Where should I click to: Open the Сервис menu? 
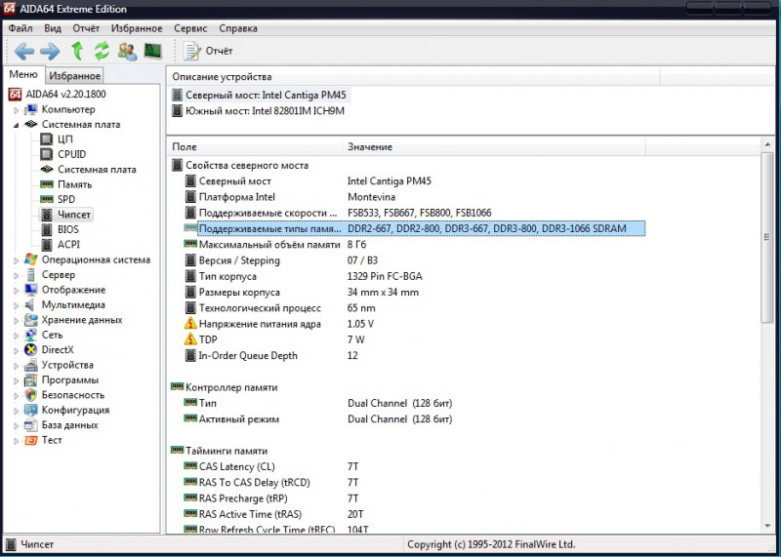pos(190,28)
